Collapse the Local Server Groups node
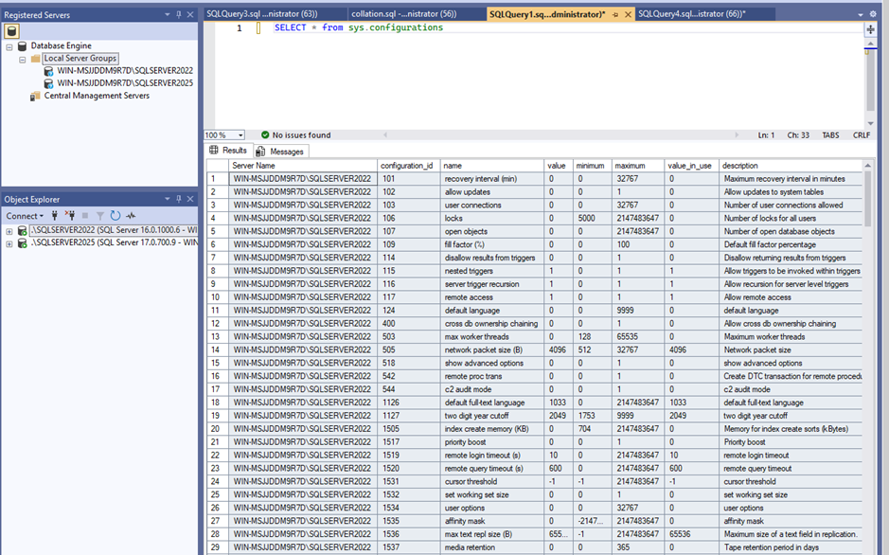 point(22,60)
